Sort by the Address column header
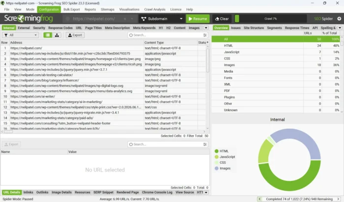Image resolution: width=344 pixels, height=202 pixels. 76,43
